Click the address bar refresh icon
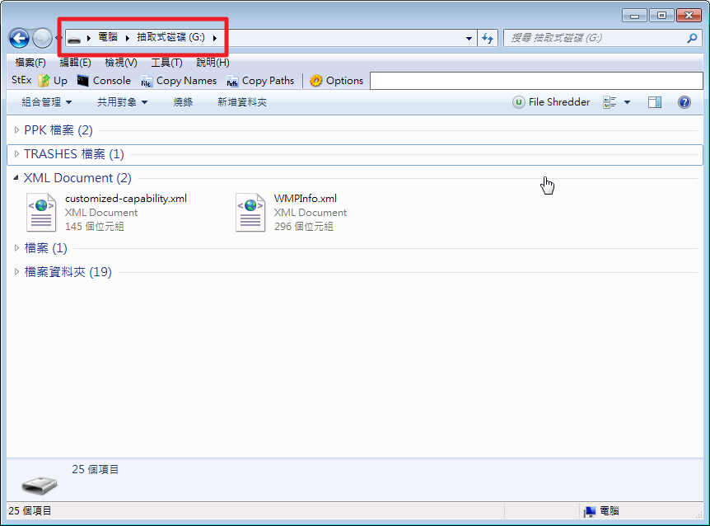 click(488, 38)
